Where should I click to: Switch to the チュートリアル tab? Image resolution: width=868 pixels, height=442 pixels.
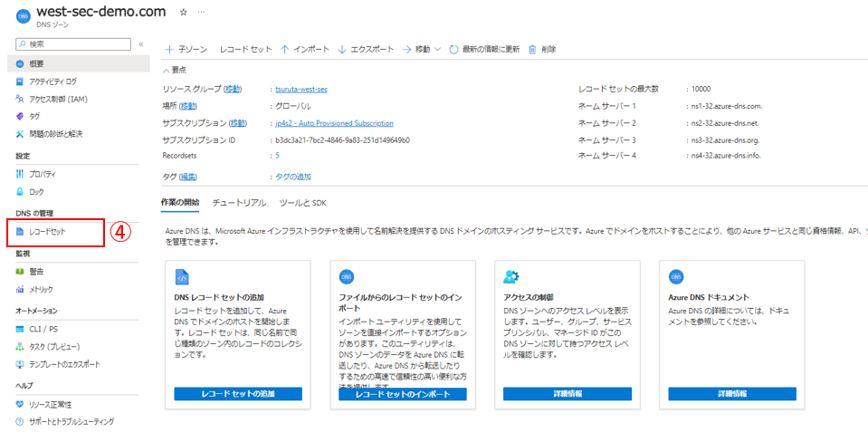[239, 203]
